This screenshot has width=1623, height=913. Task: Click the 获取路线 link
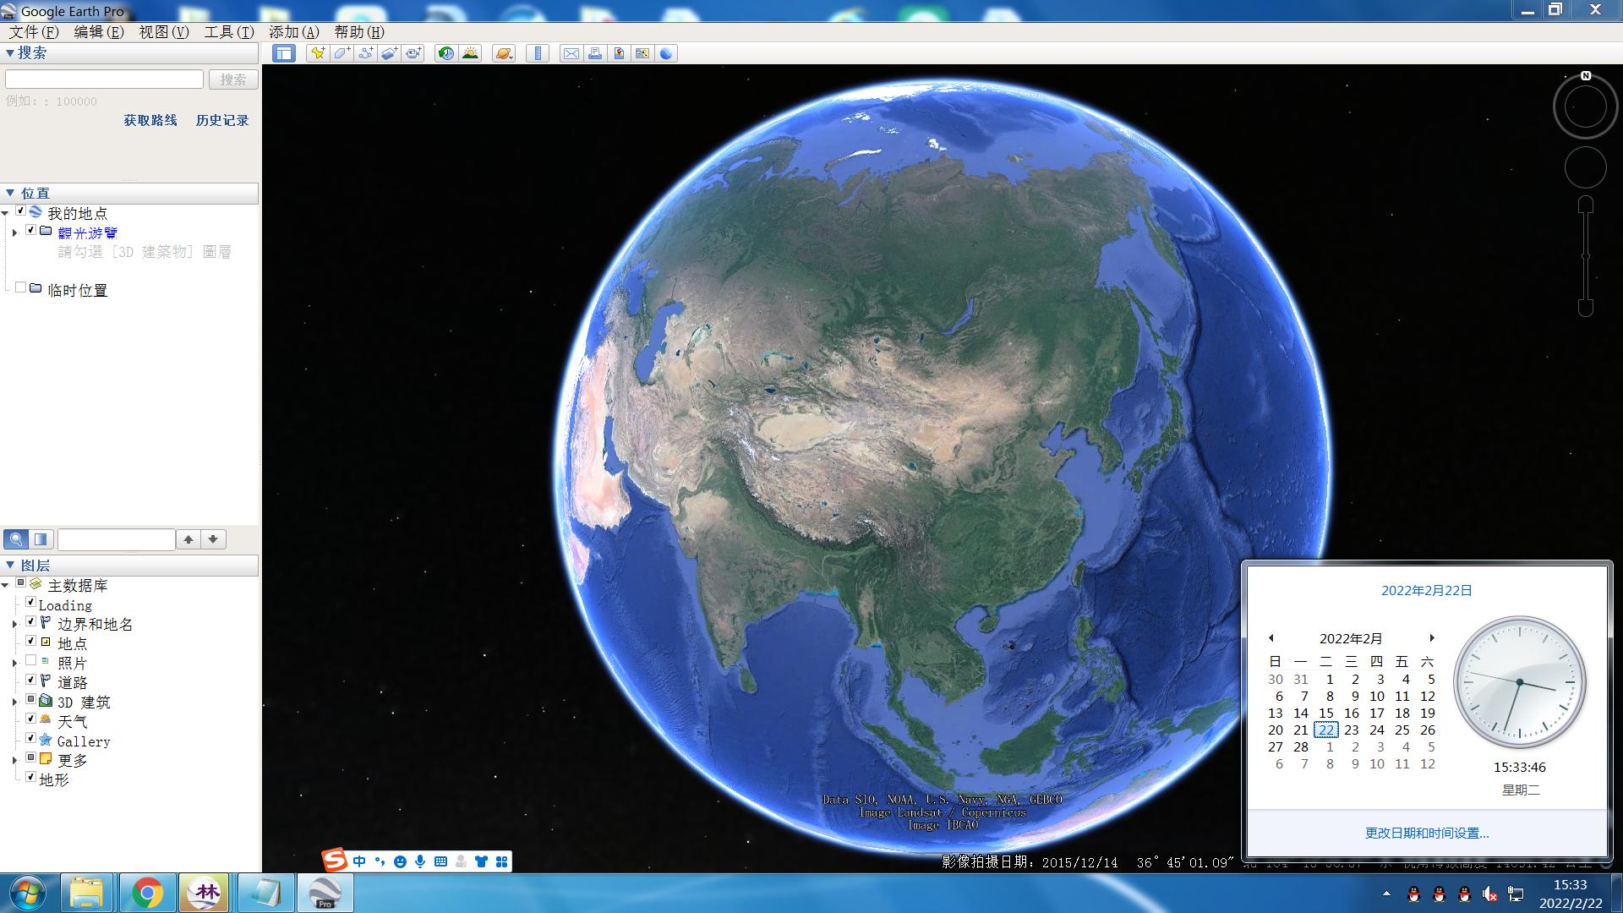(x=150, y=120)
